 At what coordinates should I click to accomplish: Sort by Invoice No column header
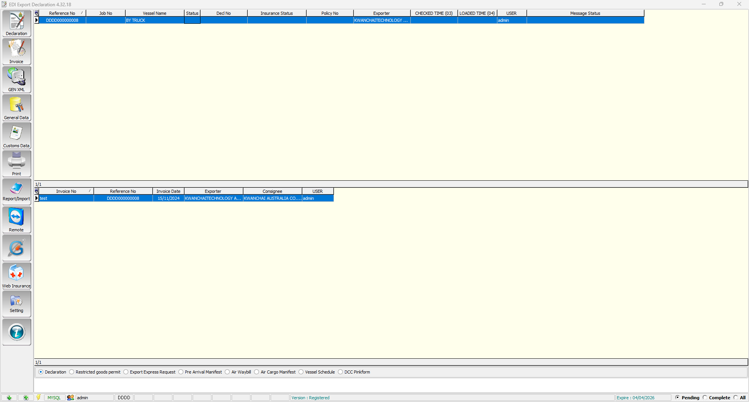pos(66,191)
